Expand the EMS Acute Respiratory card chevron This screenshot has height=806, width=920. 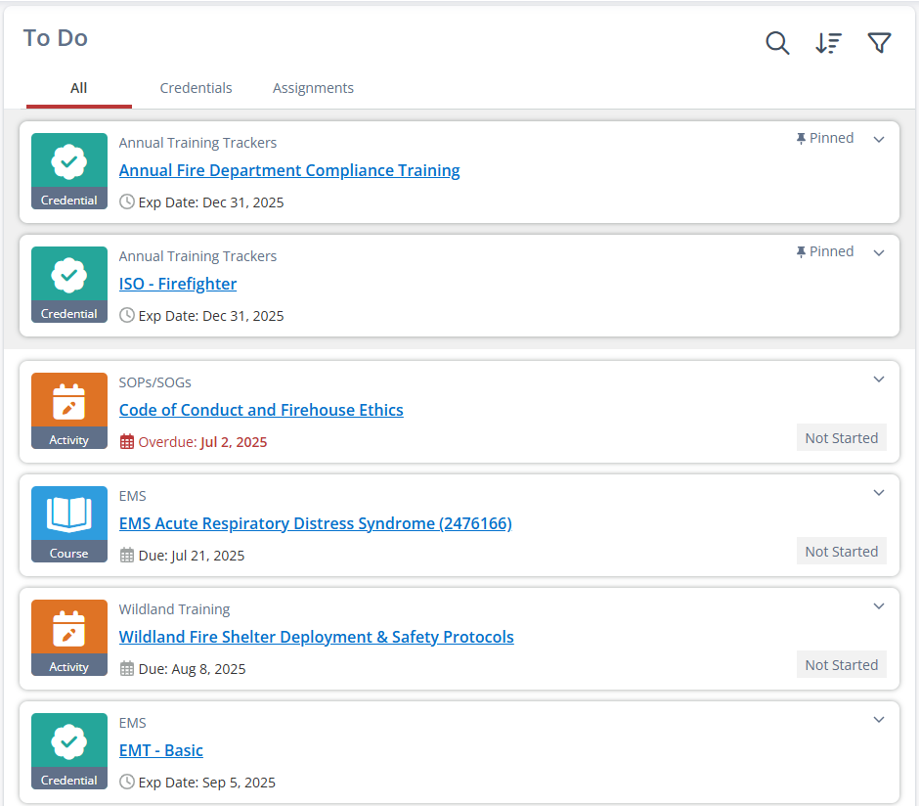879,493
